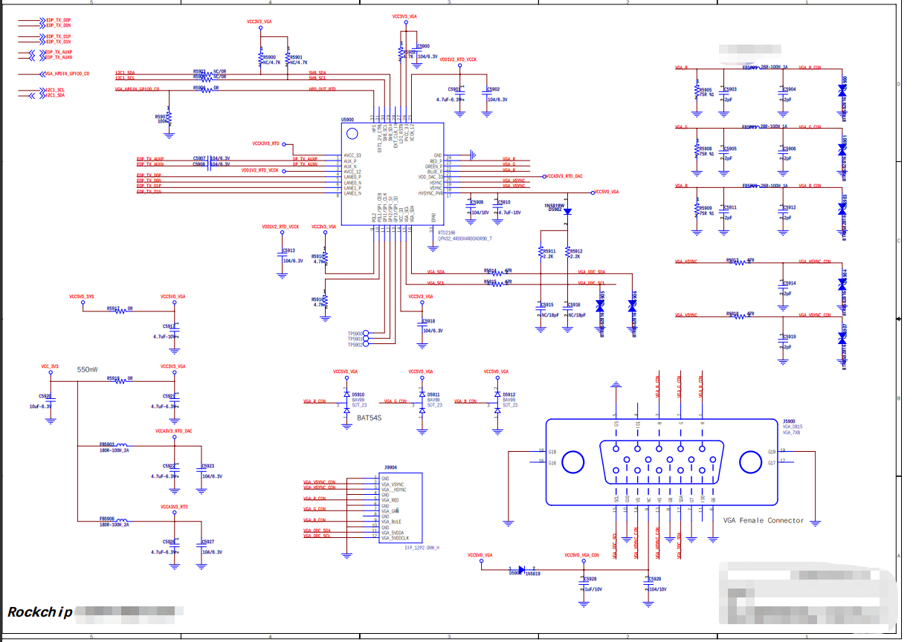Select the TP5900 test point
913x642 pixels.
click(x=365, y=334)
